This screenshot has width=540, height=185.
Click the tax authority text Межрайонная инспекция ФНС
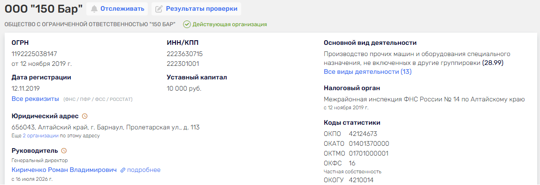coord(424,99)
